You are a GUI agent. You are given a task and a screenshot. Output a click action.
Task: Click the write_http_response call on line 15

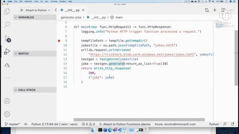coord(111,68)
